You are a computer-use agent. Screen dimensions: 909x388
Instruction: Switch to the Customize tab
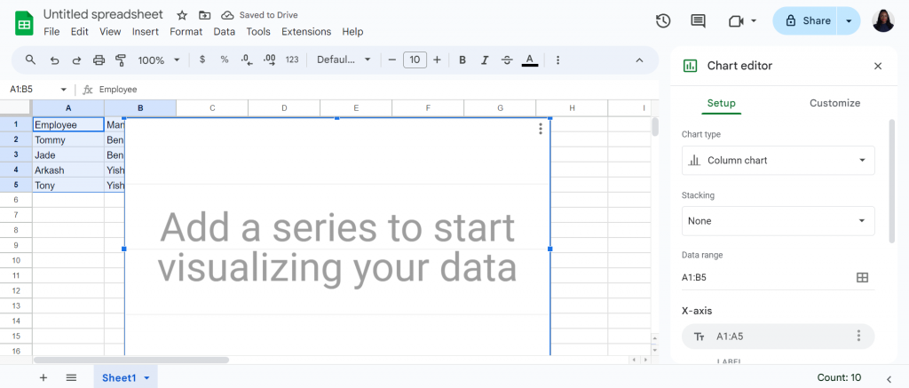click(x=834, y=103)
